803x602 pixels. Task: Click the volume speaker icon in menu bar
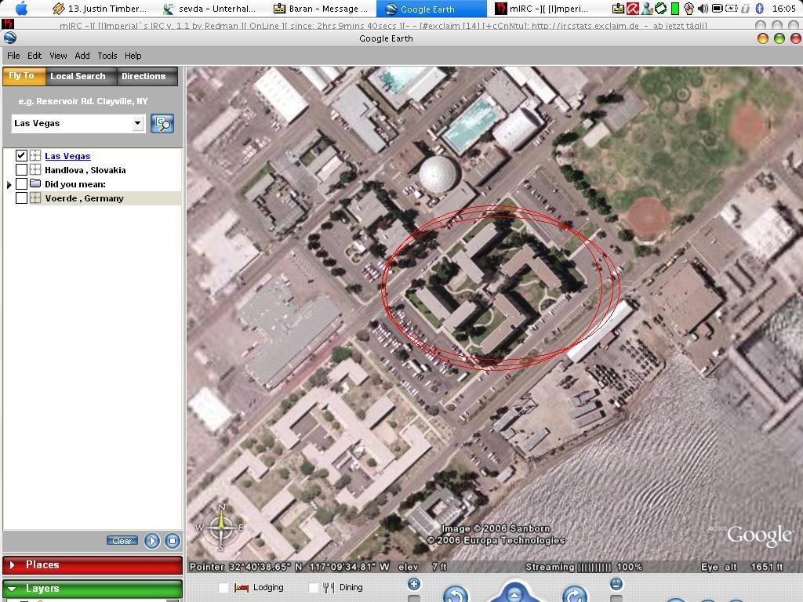click(703, 8)
